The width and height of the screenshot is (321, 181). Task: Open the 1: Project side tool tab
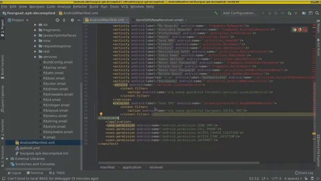click(x=3, y=28)
